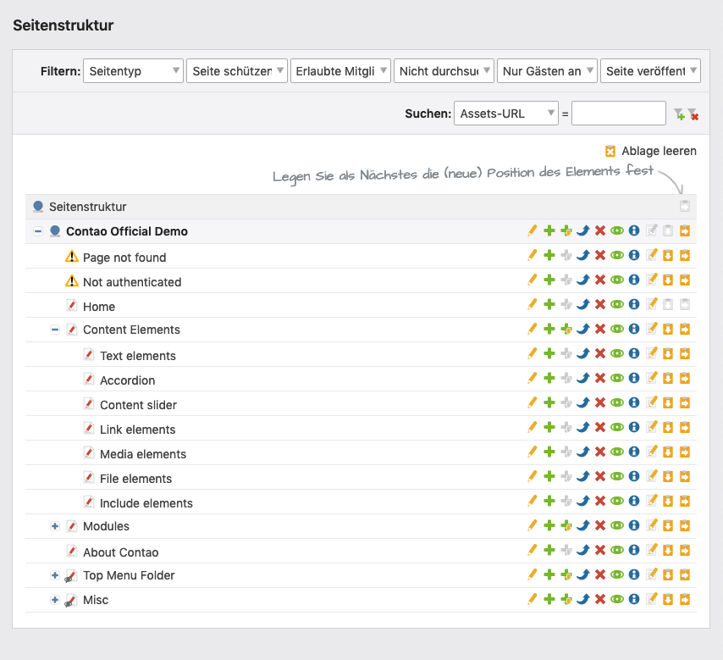Delete the Modules page

click(600, 525)
